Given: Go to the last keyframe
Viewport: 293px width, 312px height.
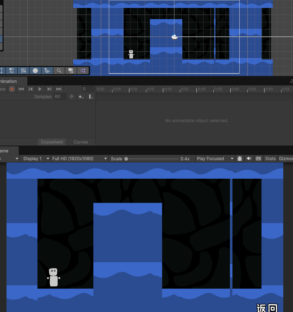Looking at the screenshot, I should [x=59, y=89].
